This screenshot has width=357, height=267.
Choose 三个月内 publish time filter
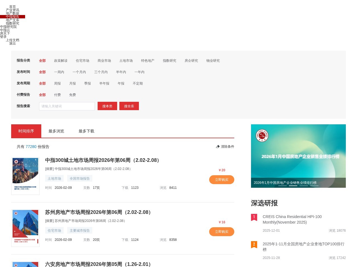pos(101,72)
